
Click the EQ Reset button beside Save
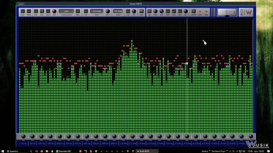(x=168, y=11)
